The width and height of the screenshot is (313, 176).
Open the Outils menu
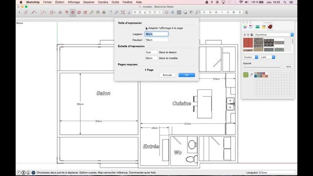pos(115,2)
